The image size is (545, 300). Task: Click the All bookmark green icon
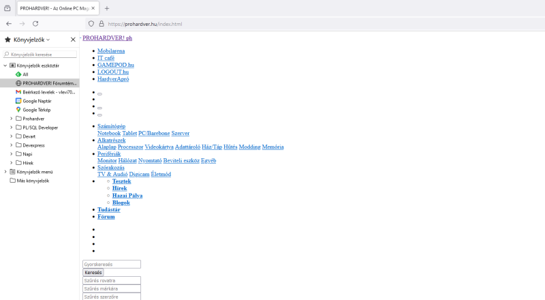tap(18, 74)
